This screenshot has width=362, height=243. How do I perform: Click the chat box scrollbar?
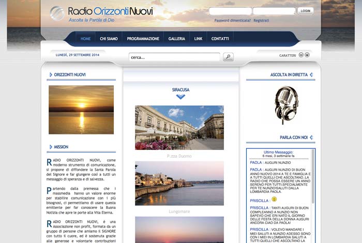(313, 176)
